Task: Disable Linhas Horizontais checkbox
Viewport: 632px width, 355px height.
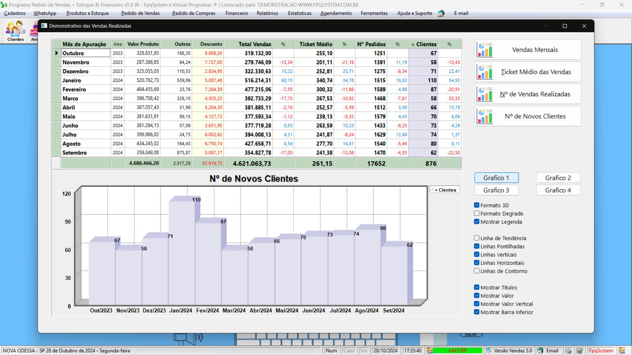Action: (x=477, y=263)
